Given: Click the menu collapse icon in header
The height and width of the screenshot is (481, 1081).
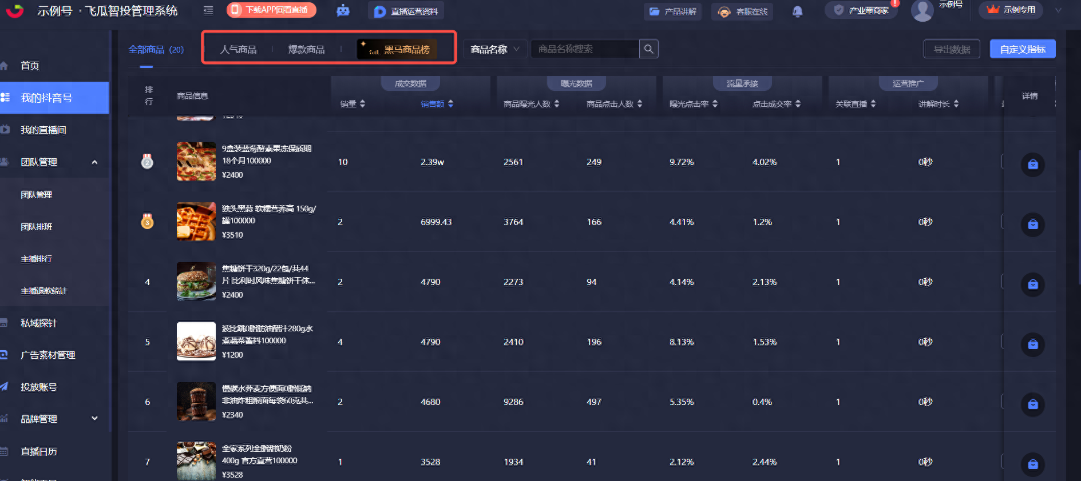Looking at the screenshot, I should (208, 10).
